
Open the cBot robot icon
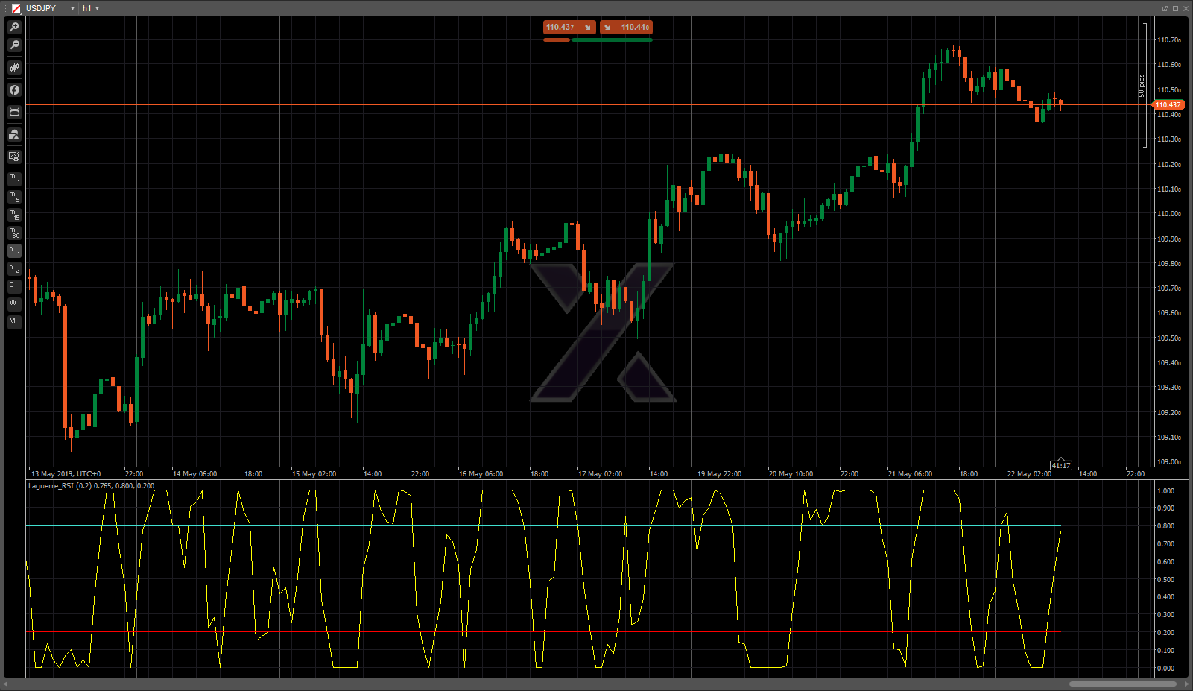[14, 113]
